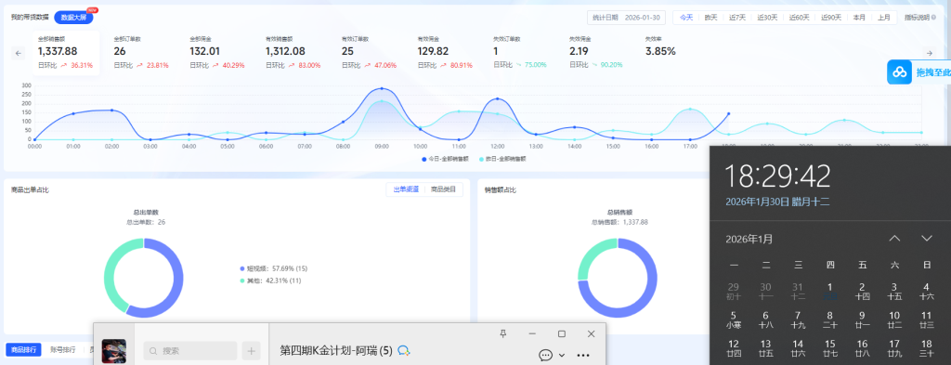Open the WeChat three-dots more menu
The height and width of the screenshot is (365, 951).
pyautogui.click(x=583, y=356)
